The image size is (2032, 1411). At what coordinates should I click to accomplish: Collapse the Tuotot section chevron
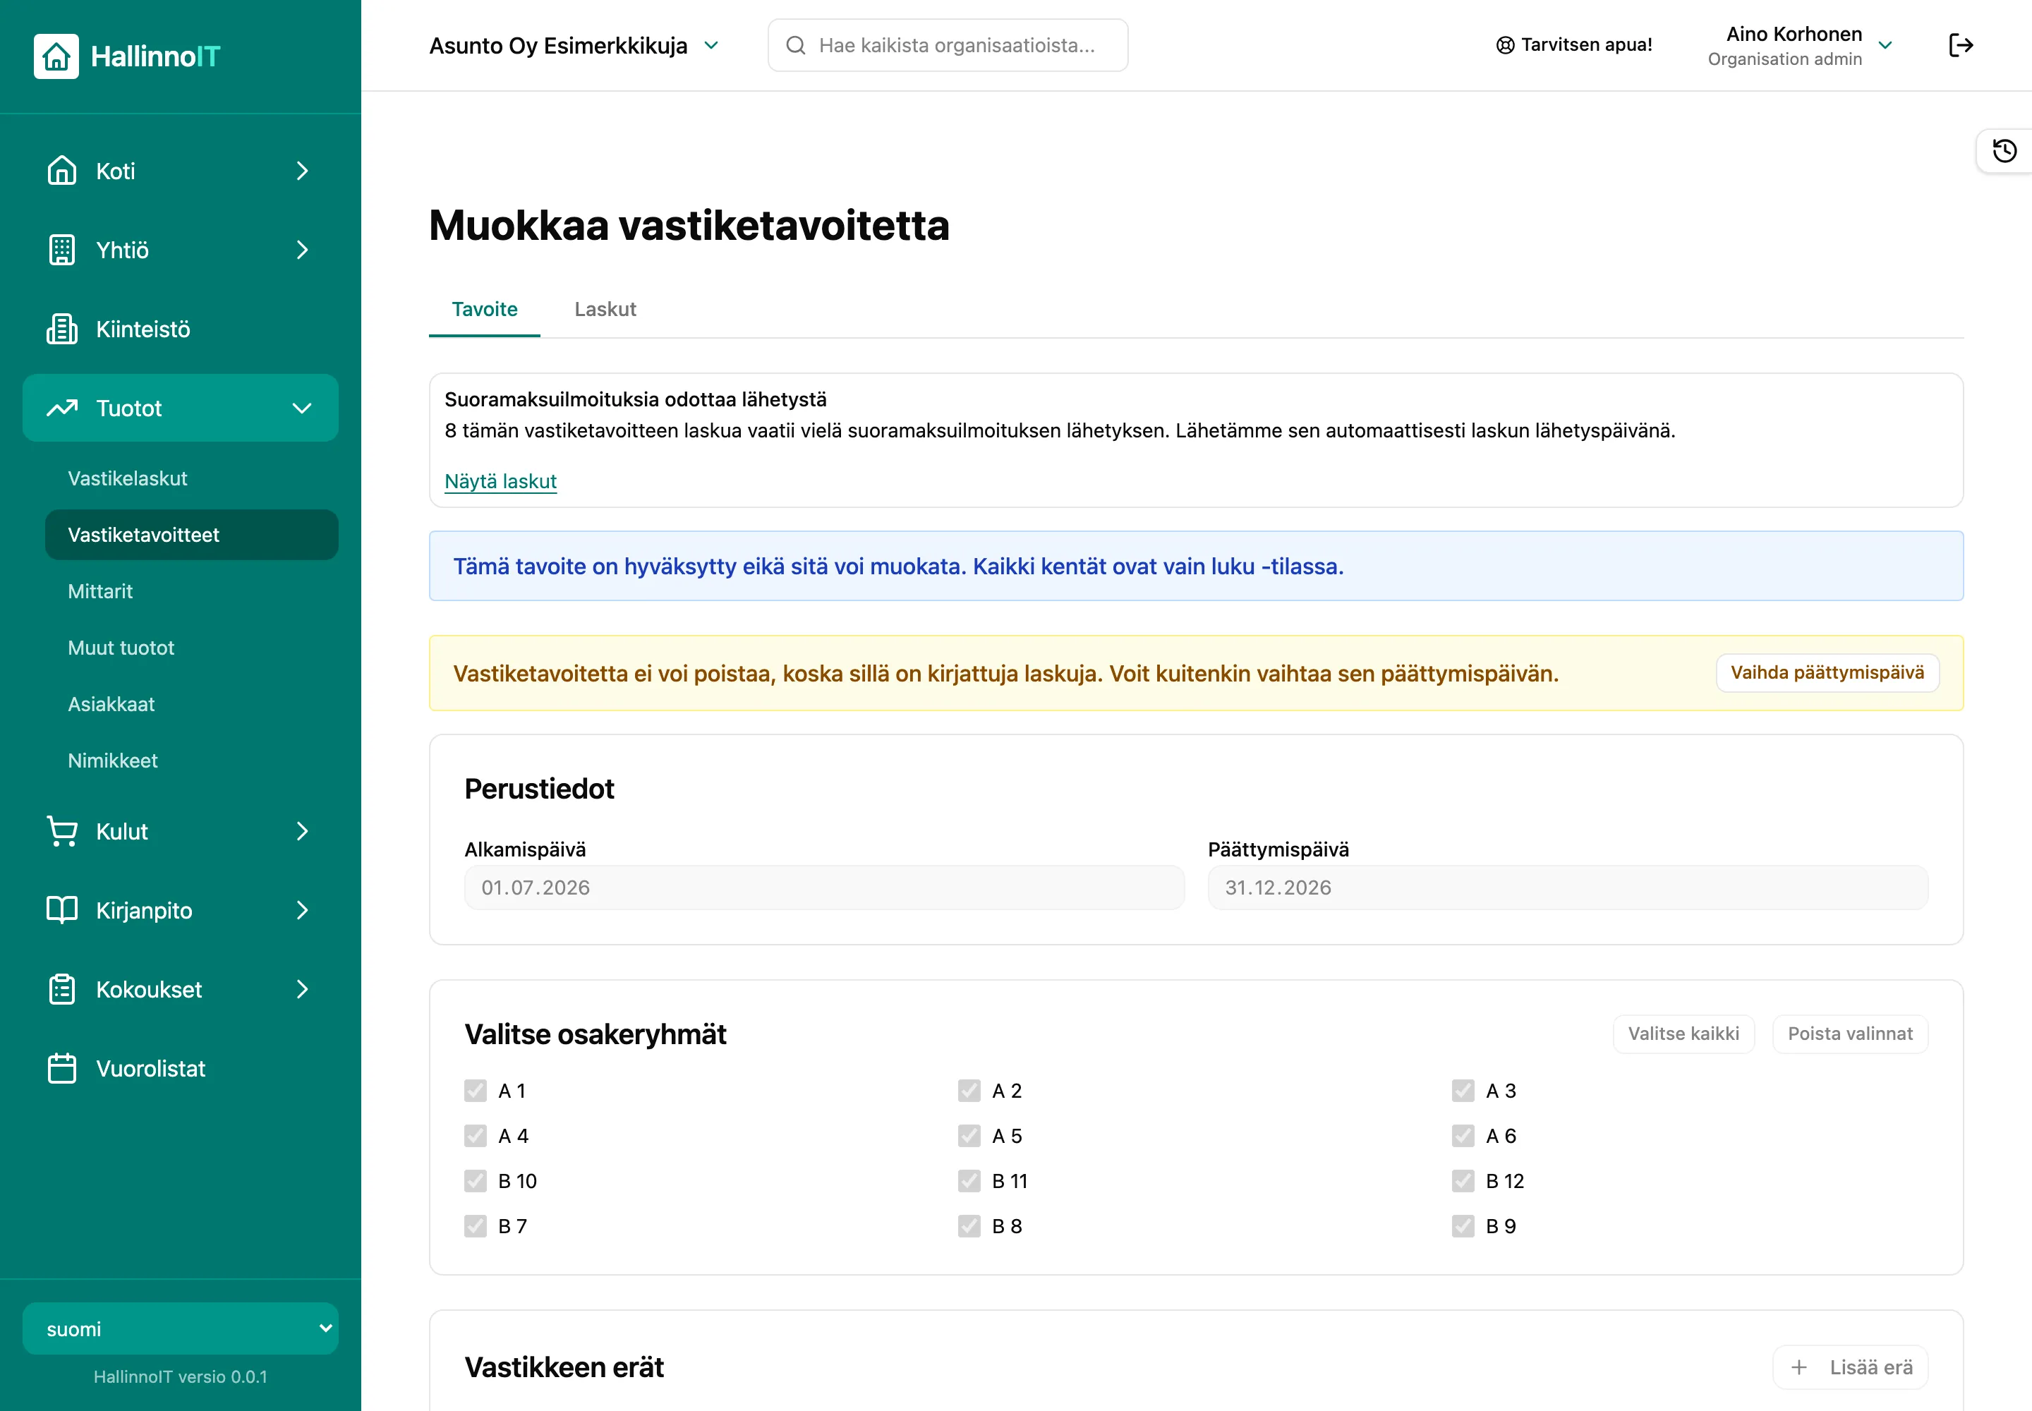(x=303, y=408)
